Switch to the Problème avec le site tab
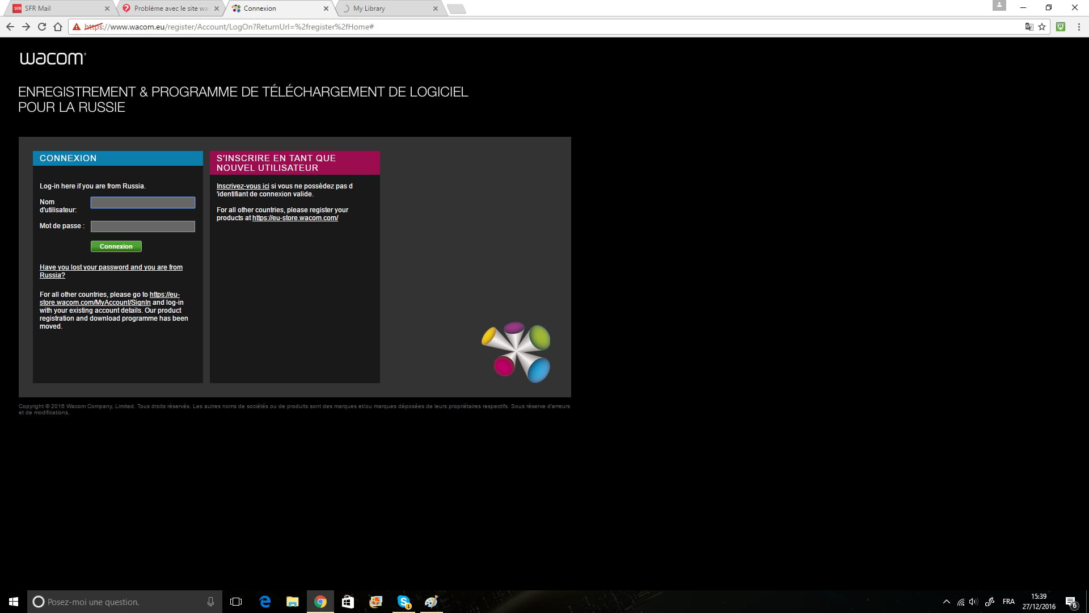 tap(170, 9)
